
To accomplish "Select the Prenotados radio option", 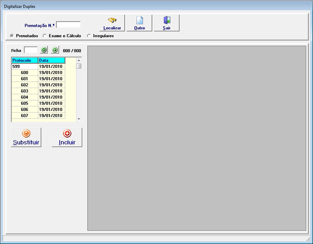I will (24, 36).
